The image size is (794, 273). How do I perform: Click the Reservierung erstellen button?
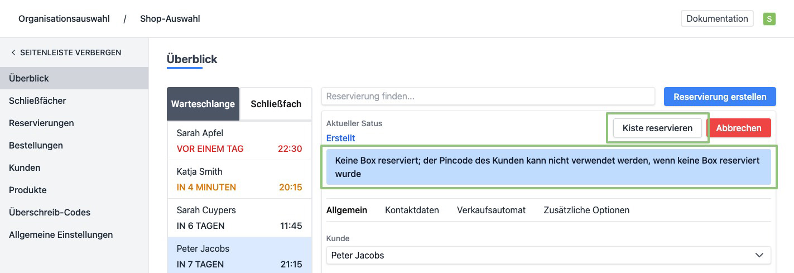coord(720,97)
